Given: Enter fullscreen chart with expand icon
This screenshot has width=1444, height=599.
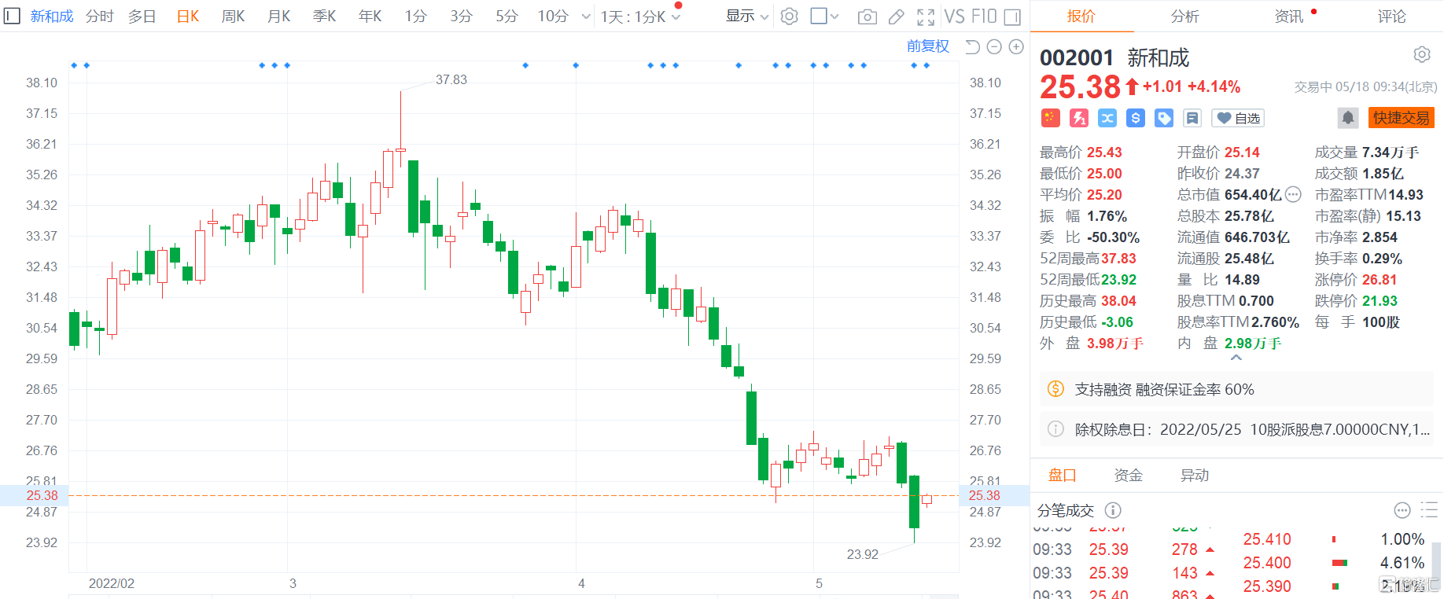Looking at the screenshot, I should coord(926,17).
